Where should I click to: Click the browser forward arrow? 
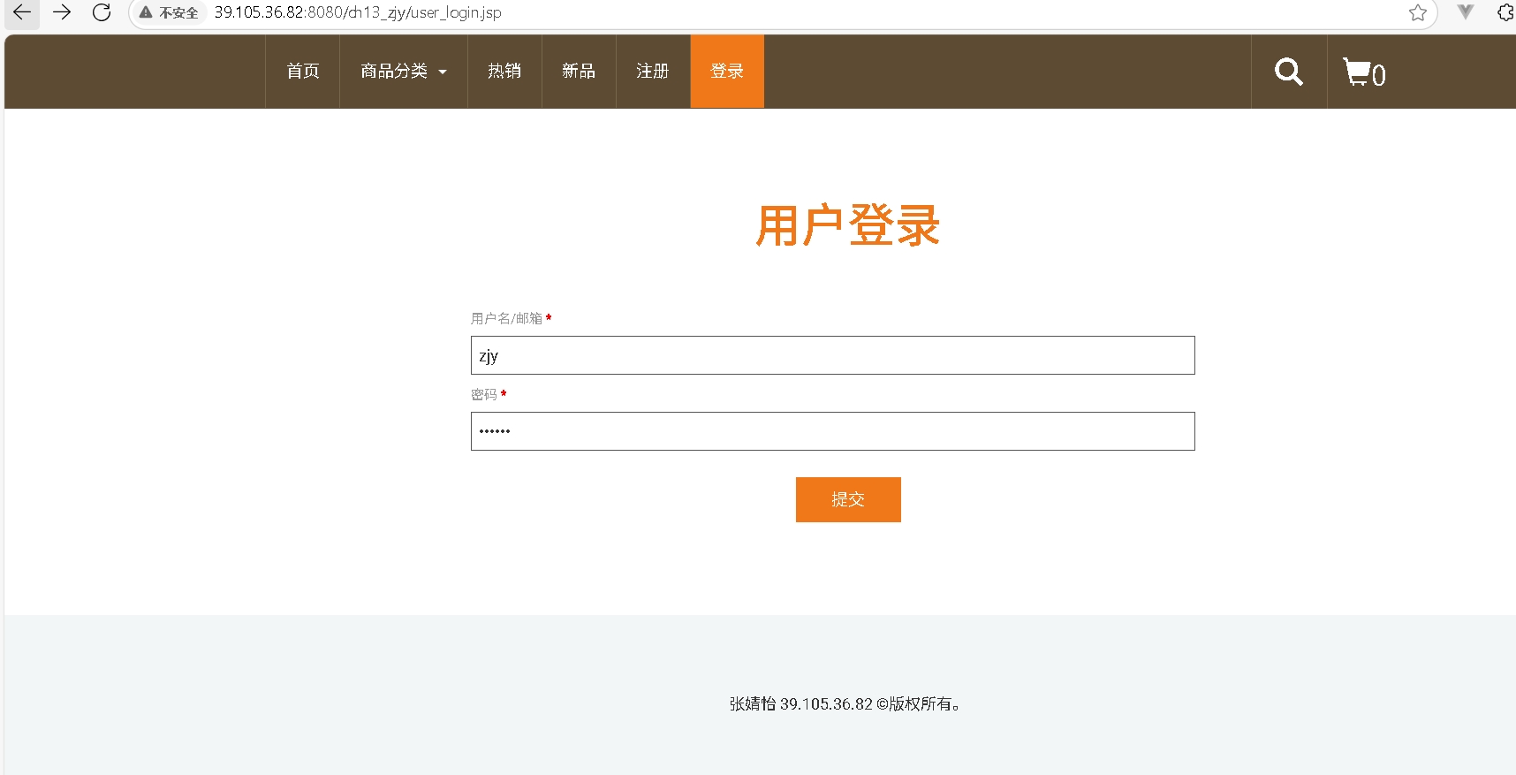(62, 12)
